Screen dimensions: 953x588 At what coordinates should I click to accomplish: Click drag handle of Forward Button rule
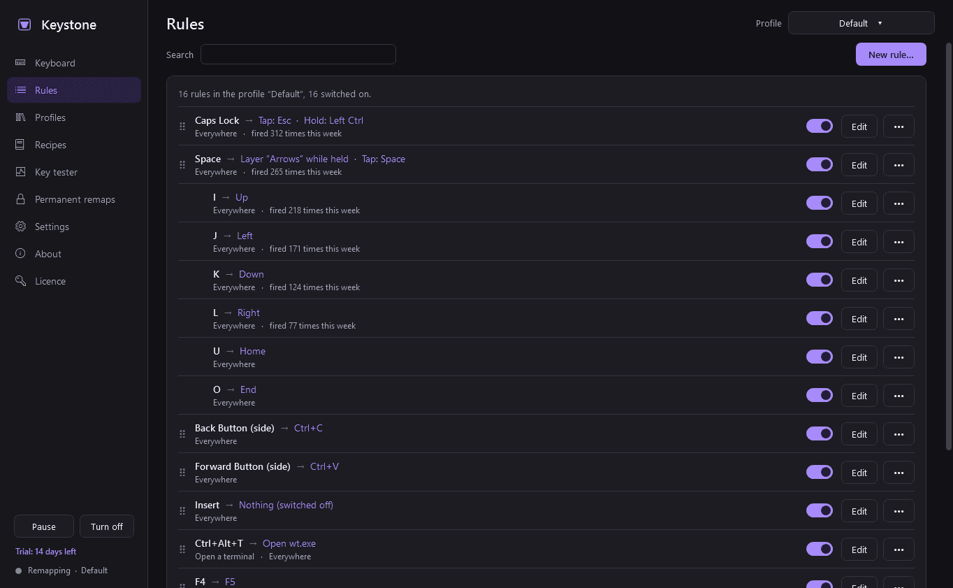182,473
